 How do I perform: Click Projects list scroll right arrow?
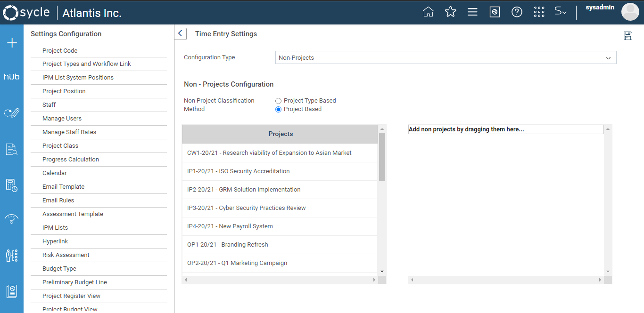coord(374,280)
